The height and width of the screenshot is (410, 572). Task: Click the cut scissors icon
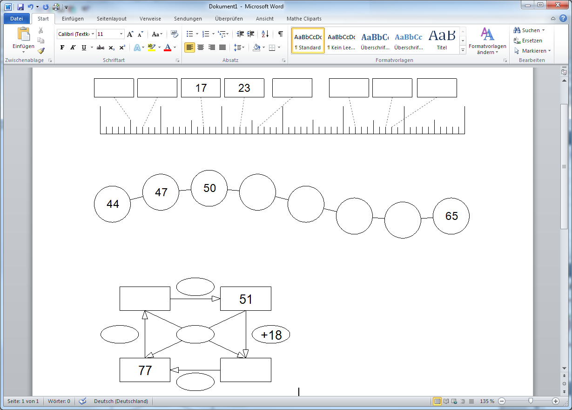(x=41, y=30)
